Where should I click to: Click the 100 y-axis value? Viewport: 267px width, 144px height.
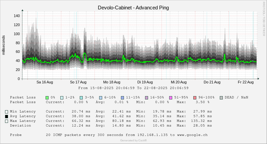[x=17, y=34]
